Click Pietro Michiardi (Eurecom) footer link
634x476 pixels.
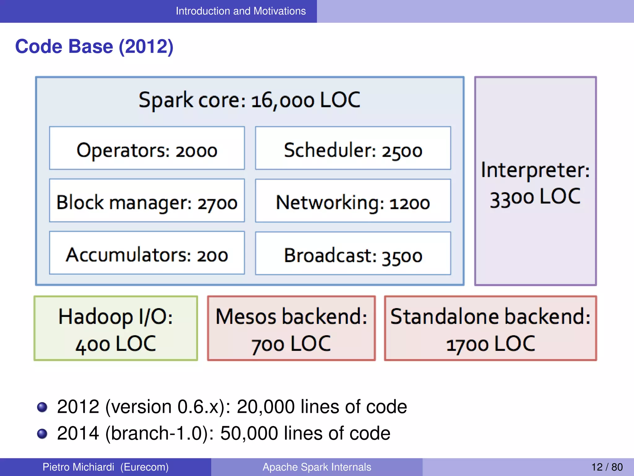tap(106, 467)
